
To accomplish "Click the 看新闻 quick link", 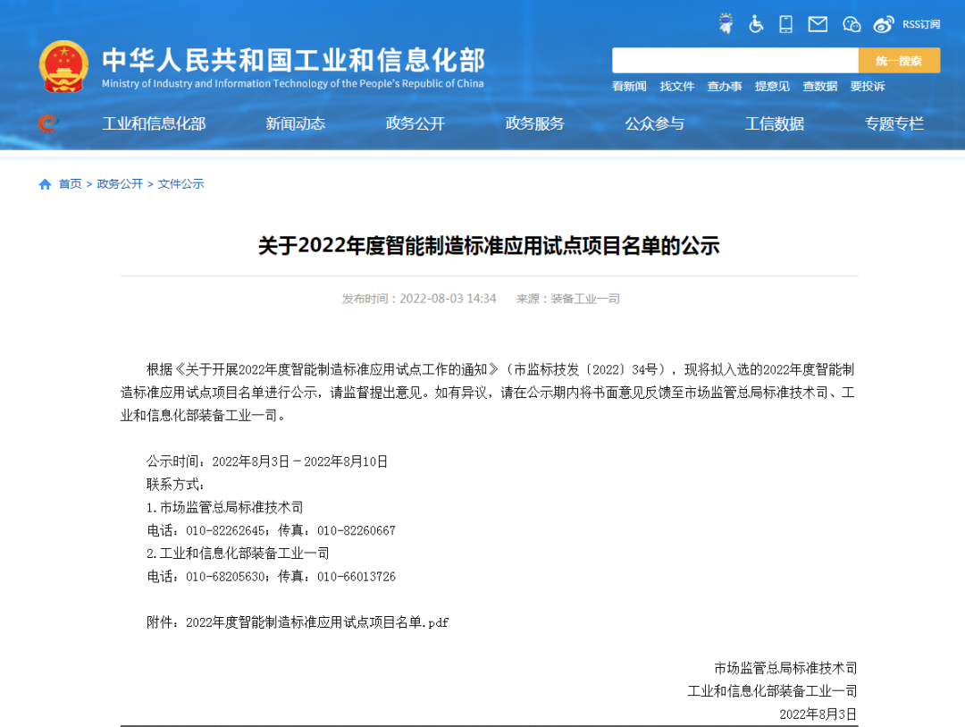I will [x=628, y=87].
